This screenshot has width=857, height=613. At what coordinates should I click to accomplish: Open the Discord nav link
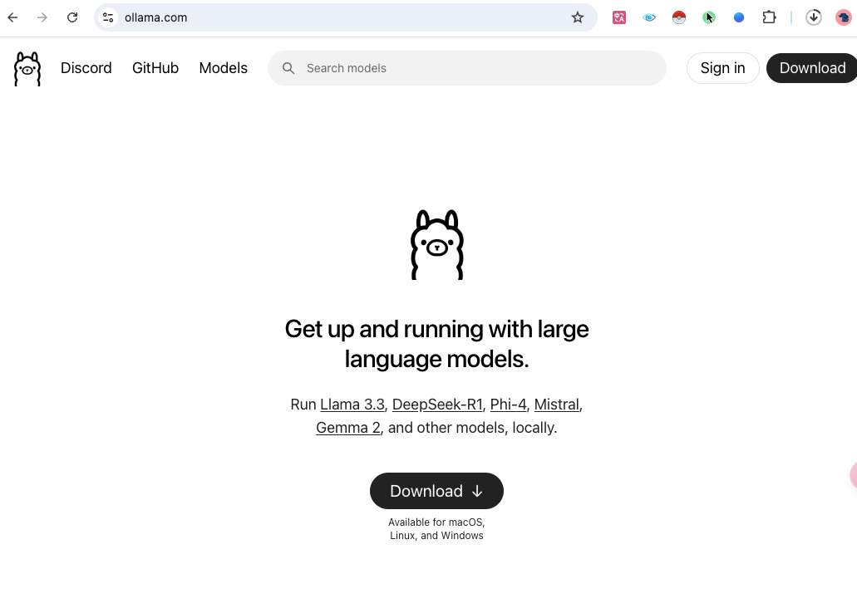(86, 68)
